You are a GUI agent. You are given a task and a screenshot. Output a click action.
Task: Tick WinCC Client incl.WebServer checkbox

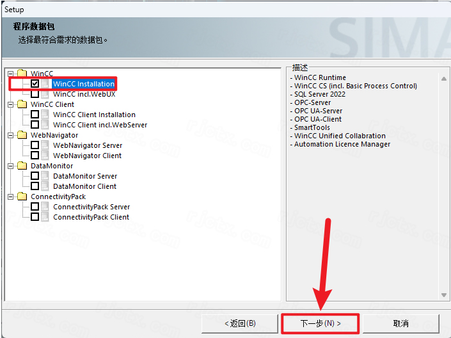click(35, 125)
